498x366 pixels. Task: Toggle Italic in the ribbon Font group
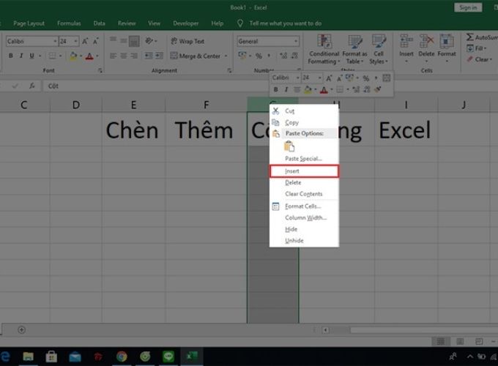coord(21,56)
